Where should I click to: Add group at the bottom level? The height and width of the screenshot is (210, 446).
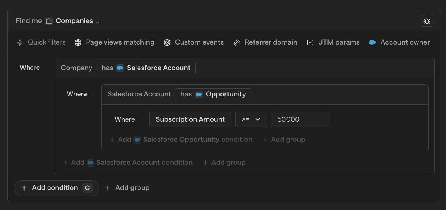[x=127, y=188]
